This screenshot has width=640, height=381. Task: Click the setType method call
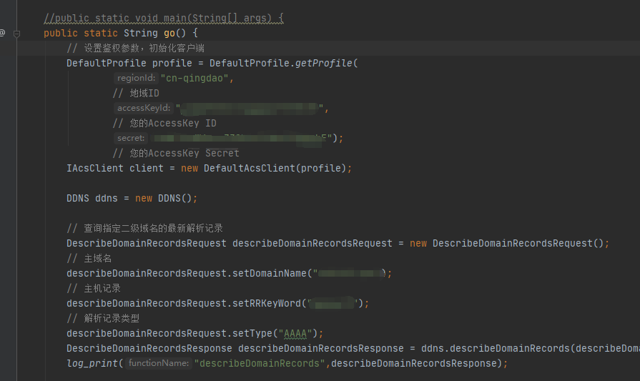252,334
